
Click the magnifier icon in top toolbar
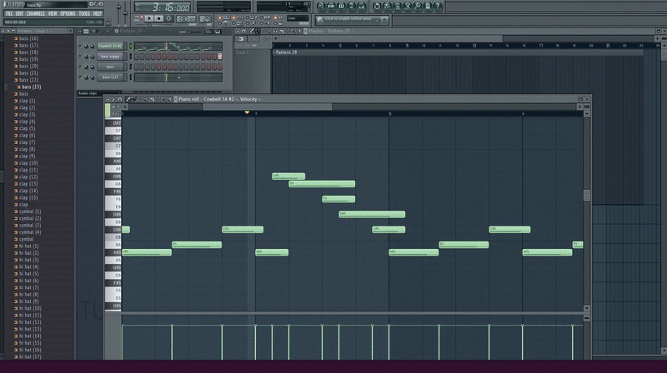pos(418,6)
